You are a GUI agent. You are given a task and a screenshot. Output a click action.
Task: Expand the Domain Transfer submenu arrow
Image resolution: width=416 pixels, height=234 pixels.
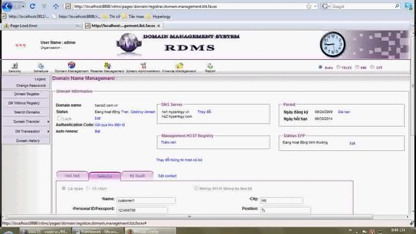pos(48,122)
